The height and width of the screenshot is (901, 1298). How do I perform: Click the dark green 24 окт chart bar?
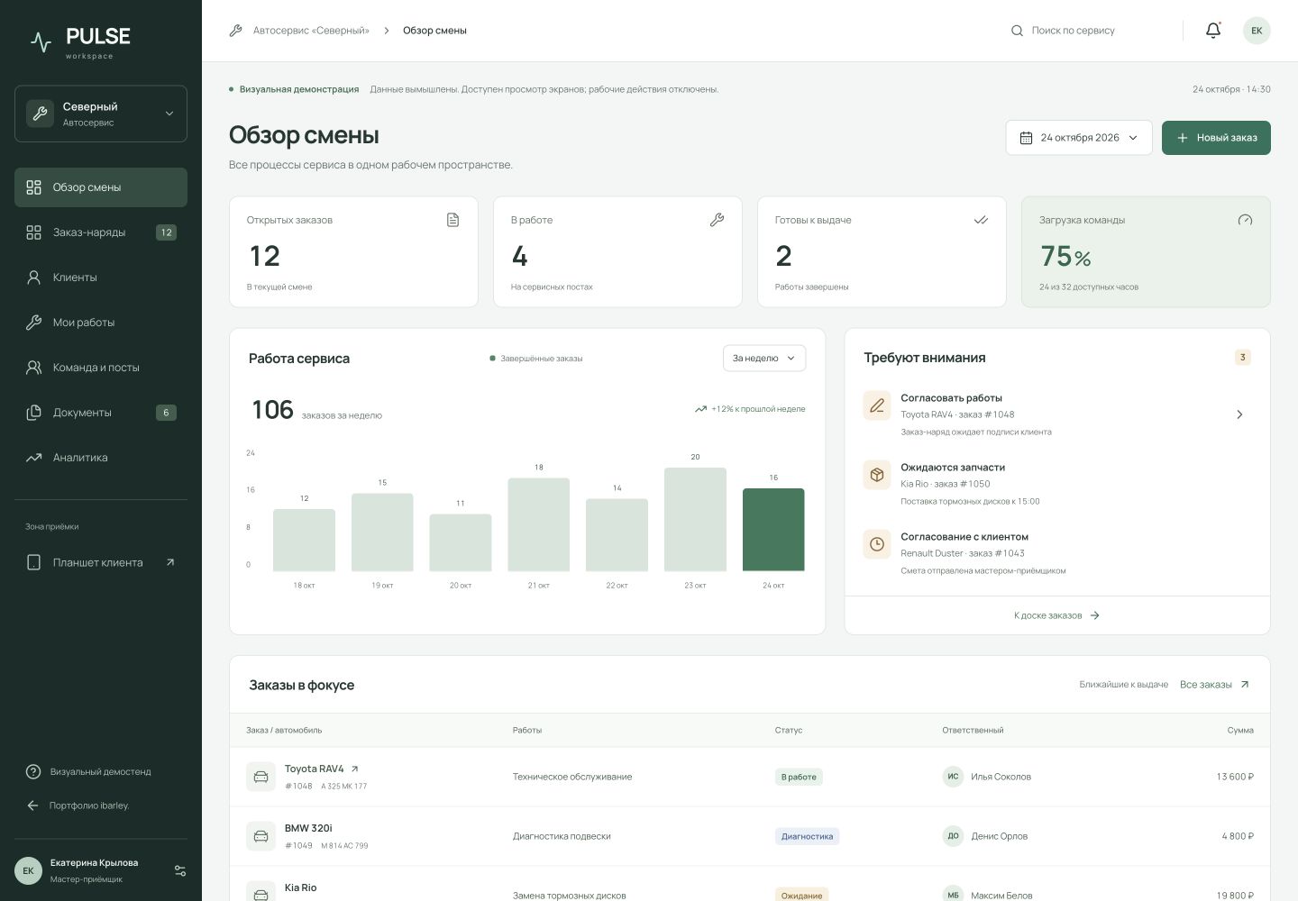(x=773, y=530)
